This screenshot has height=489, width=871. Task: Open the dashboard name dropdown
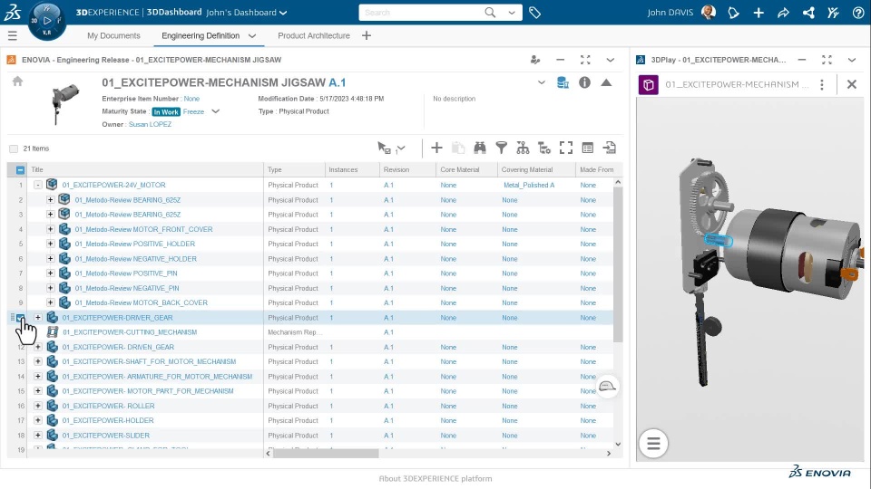coord(283,13)
